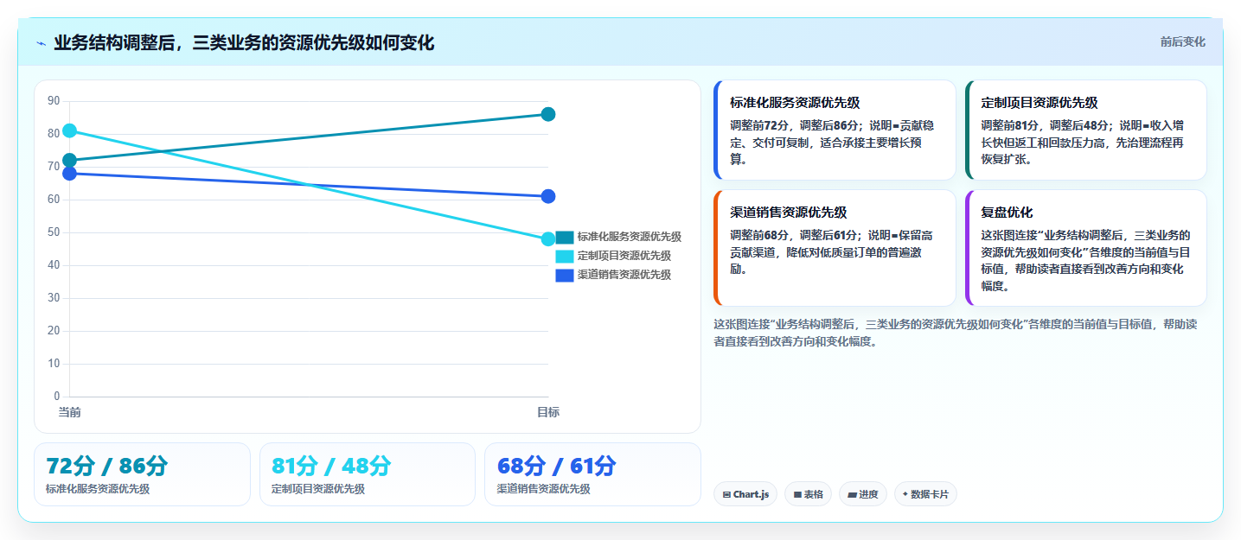Open the 复盘优化 info card

coord(1085,248)
